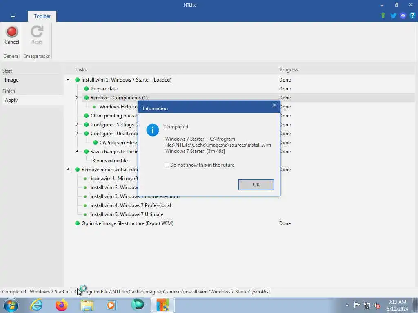418x313 pixels.
Task: Select 'Clean pending operations' row
Action: [114, 115]
